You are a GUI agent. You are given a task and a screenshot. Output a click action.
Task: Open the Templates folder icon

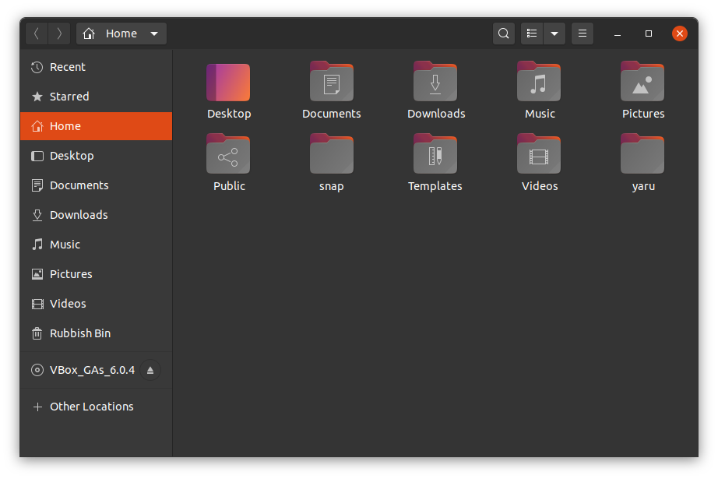[435, 153]
